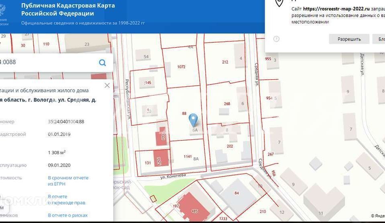Click the location icon in permission popup
Screen dimensions: 385x223
tap(279, 3)
